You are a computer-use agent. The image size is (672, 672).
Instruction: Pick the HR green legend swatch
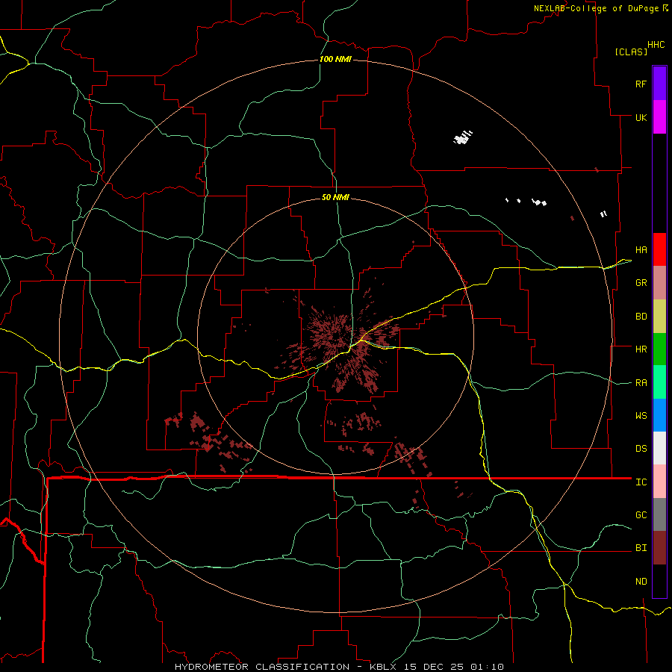coord(659,349)
